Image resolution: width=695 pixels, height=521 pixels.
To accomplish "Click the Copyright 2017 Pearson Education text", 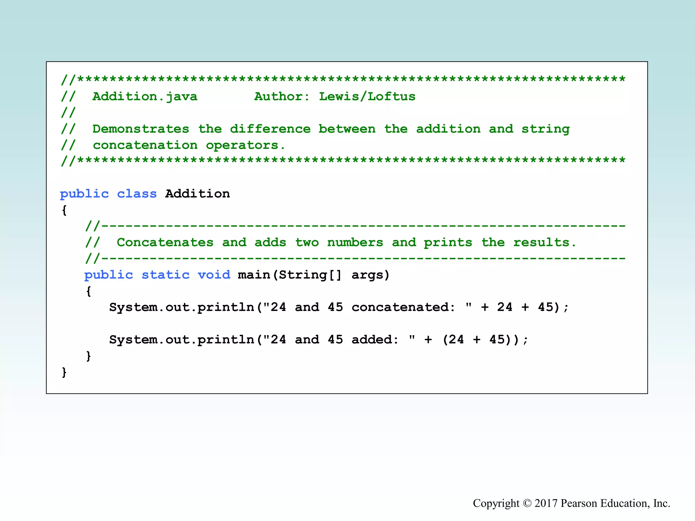I will pos(571,503).
